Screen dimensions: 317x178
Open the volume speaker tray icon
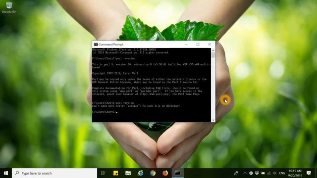274,173
